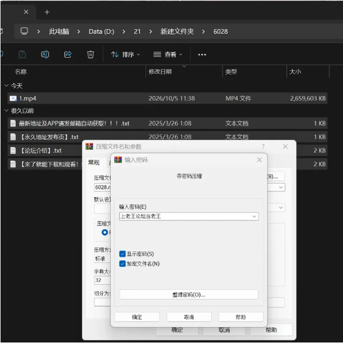Image resolution: width=343 pixels, height=343 pixels.
Task: Open a new Explorer tab with plus
Action: [x=47, y=12]
